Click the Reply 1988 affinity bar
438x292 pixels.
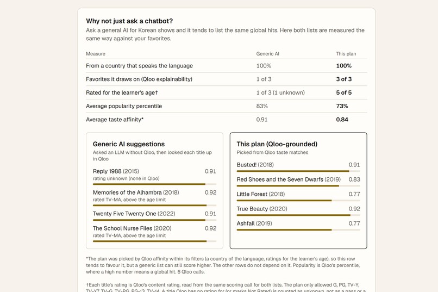tap(154, 184)
